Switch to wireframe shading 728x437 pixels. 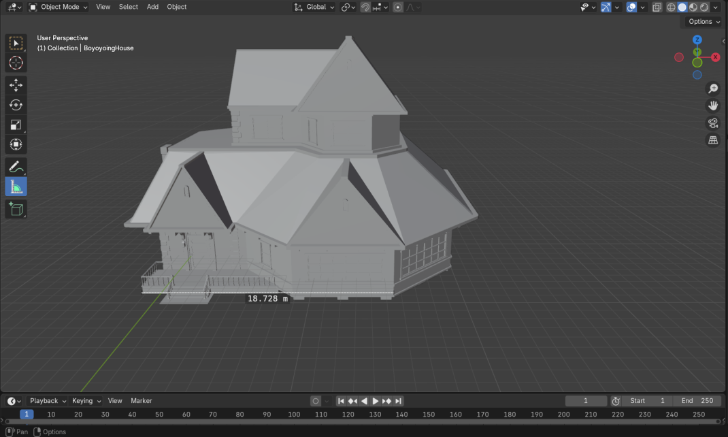tap(671, 7)
